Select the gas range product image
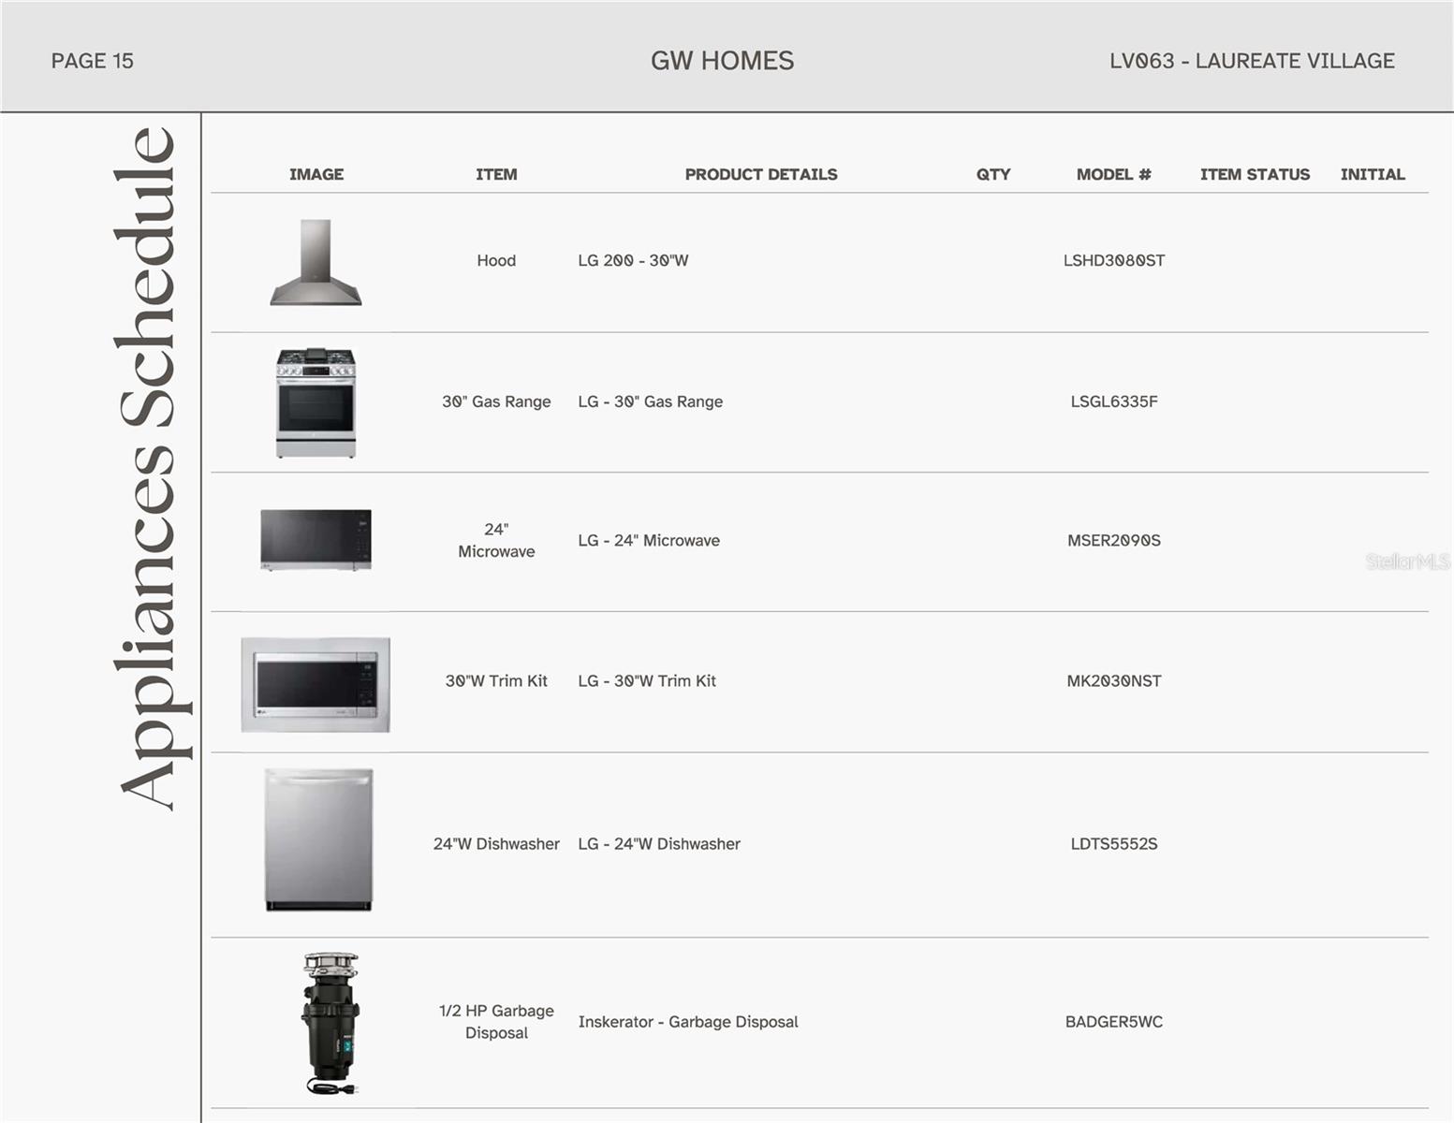The height and width of the screenshot is (1123, 1454). 316,402
